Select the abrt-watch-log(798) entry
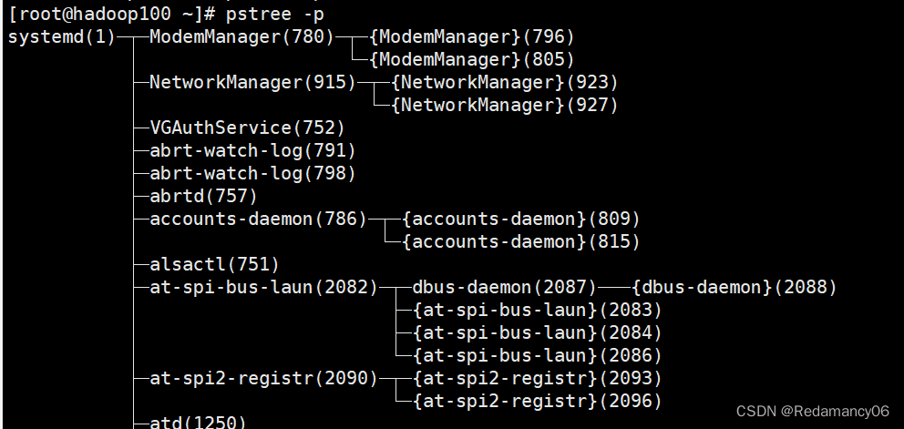This screenshot has width=904, height=429. pos(252,174)
